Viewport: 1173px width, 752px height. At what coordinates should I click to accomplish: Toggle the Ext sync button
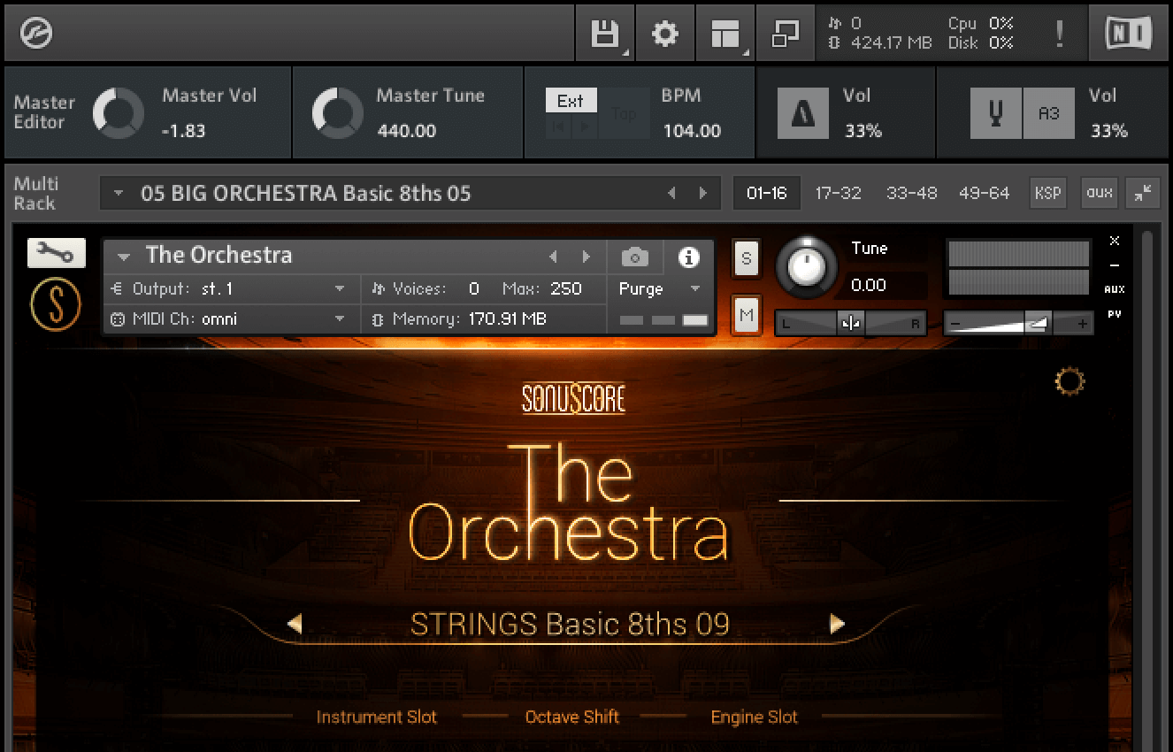pos(571,101)
